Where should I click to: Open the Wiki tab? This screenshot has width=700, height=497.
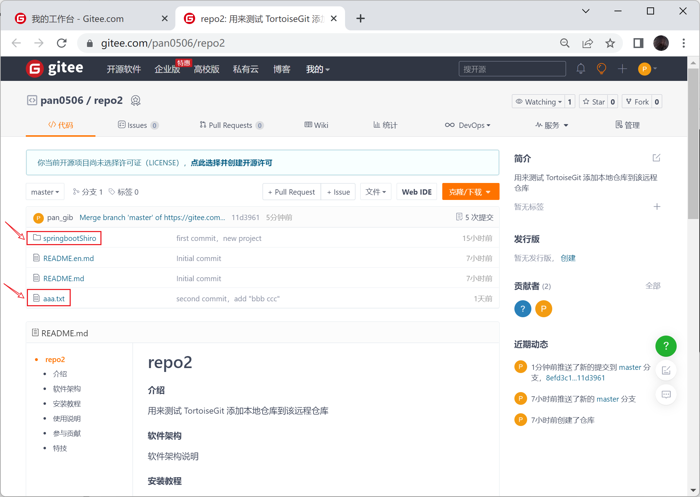[316, 125]
